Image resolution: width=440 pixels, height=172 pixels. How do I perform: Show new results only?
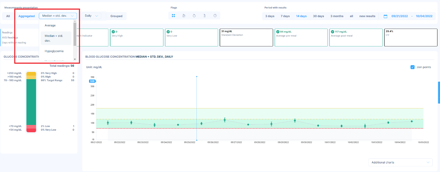[x=367, y=16]
